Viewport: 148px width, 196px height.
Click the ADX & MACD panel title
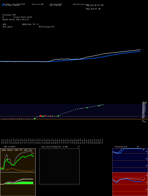[9, 147]
